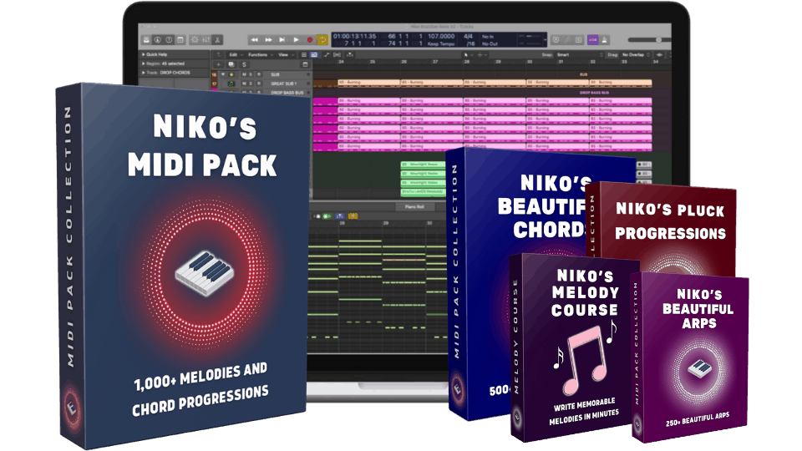
Task: Go to end with skip transport button
Action: [282, 39]
